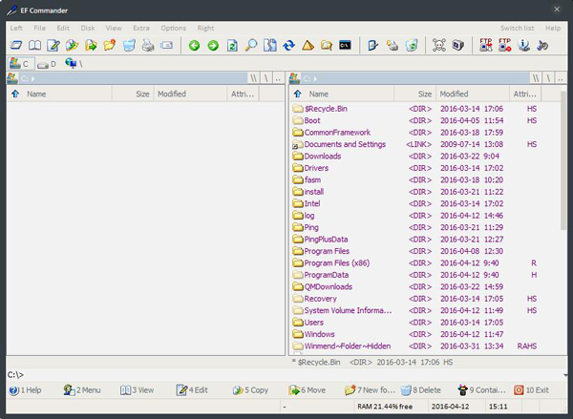Click the Copy files toolbar icon
The image size is (573, 419).
[x=72, y=45]
